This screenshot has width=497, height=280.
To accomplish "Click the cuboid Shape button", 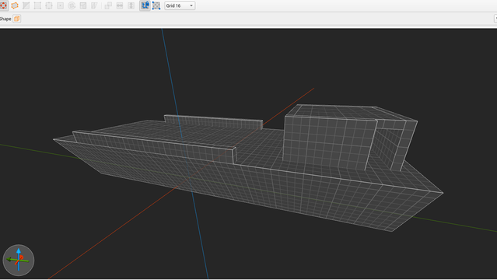I will click(17, 19).
